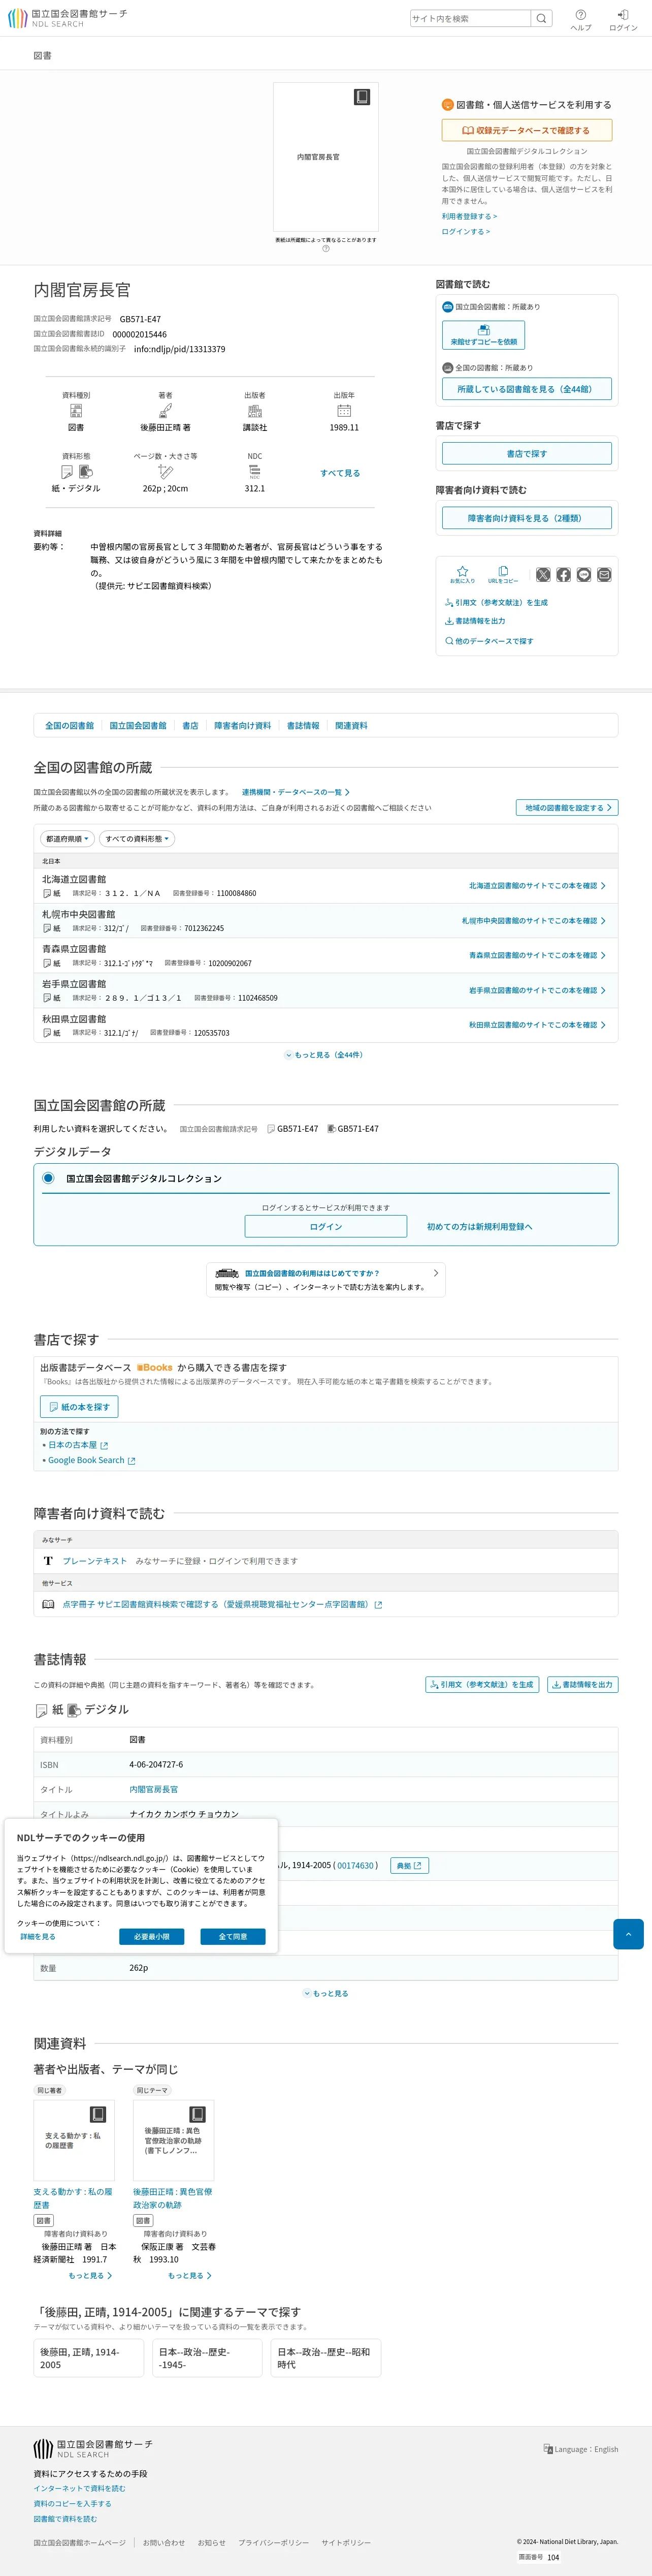Click 後藤田正晴：異色官僚政治家の軌跡 thumbnail

[x=174, y=2140]
